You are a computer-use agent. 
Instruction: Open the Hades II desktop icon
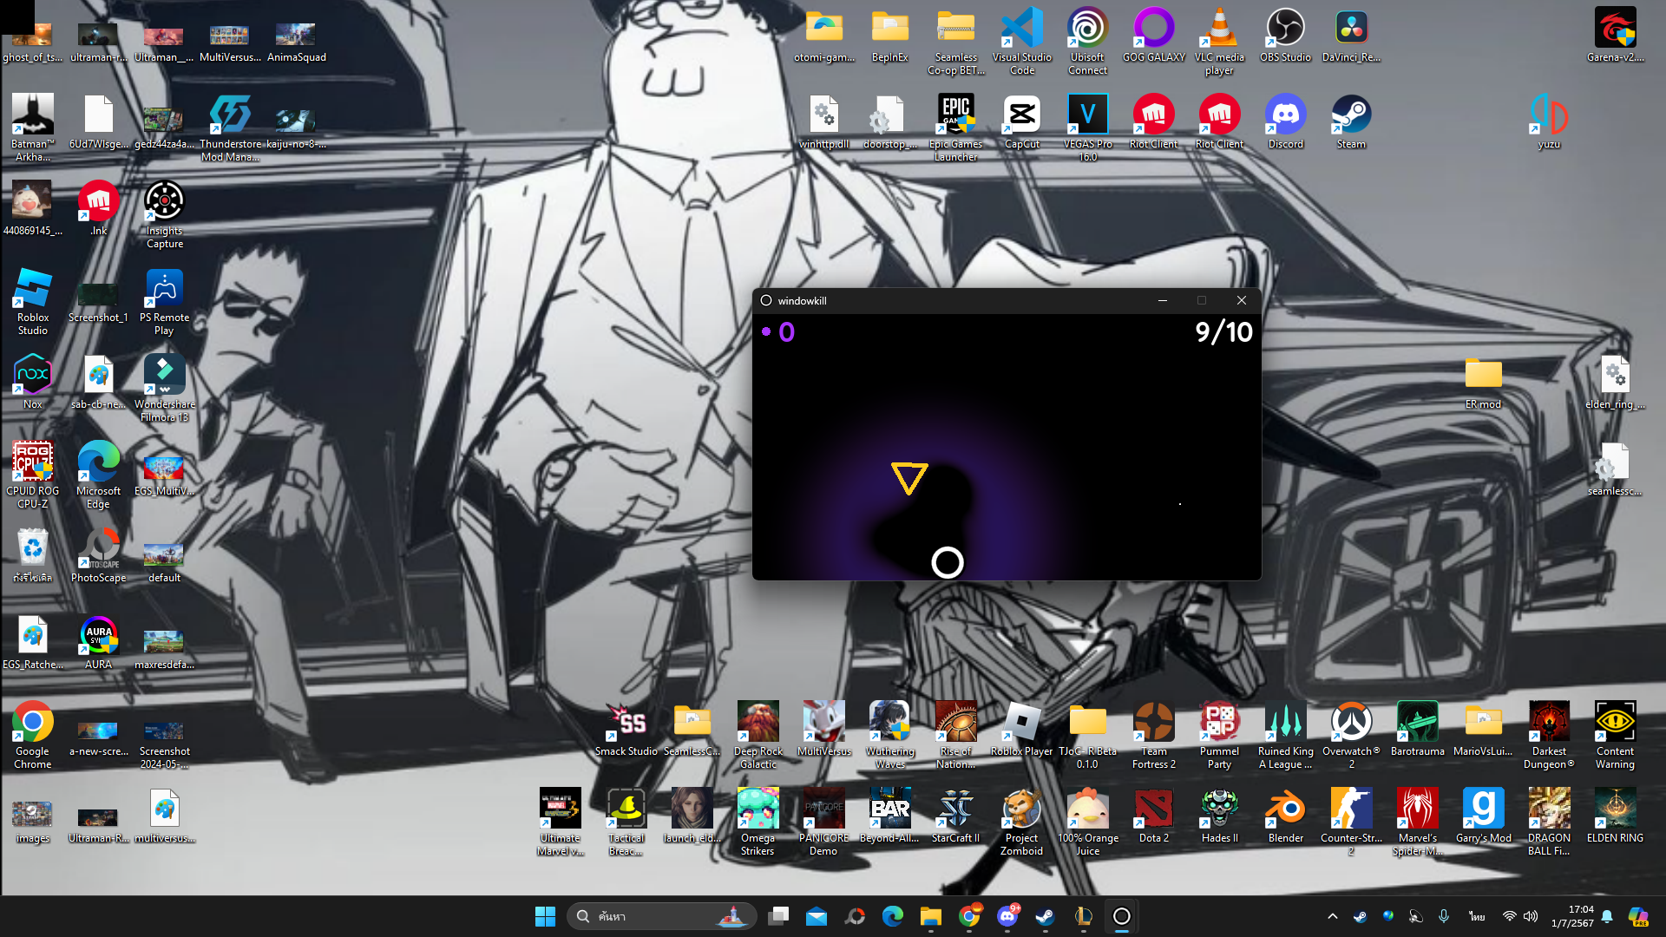pyautogui.click(x=1219, y=816)
